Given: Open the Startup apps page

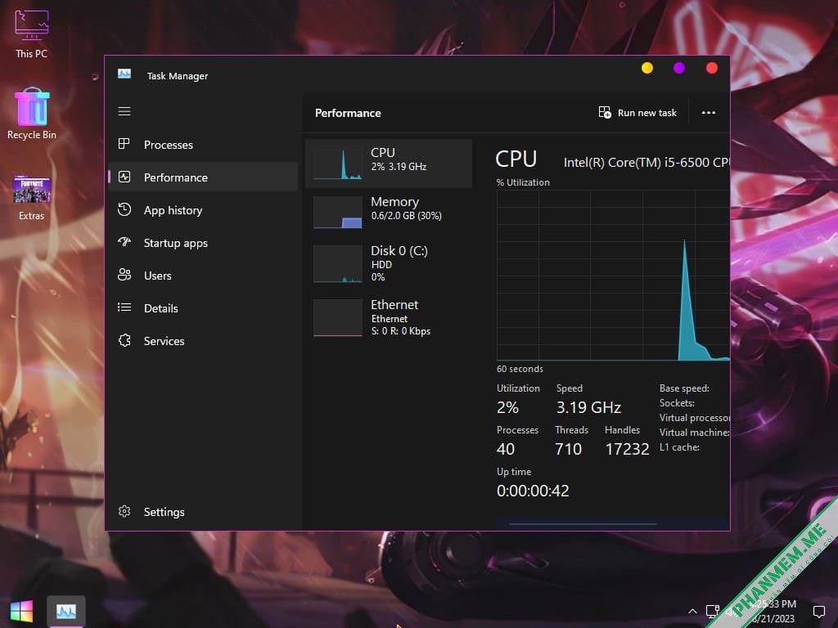Looking at the screenshot, I should [175, 243].
